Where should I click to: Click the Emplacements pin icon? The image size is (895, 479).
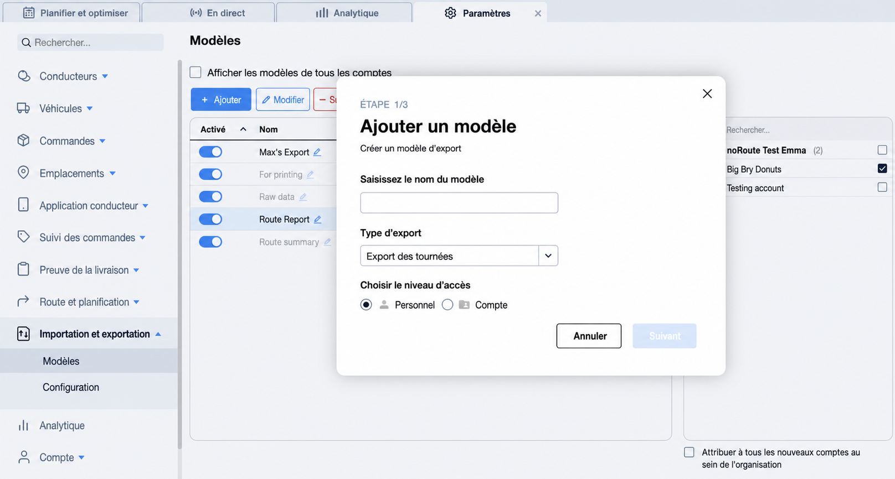tap(23, 173)
